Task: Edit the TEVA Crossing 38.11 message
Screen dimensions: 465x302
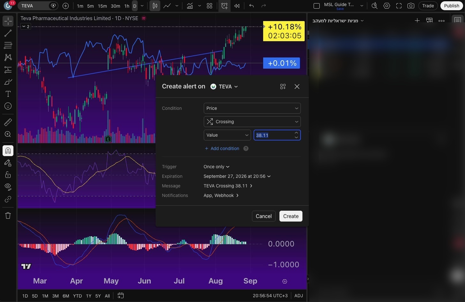Action: 228,186
